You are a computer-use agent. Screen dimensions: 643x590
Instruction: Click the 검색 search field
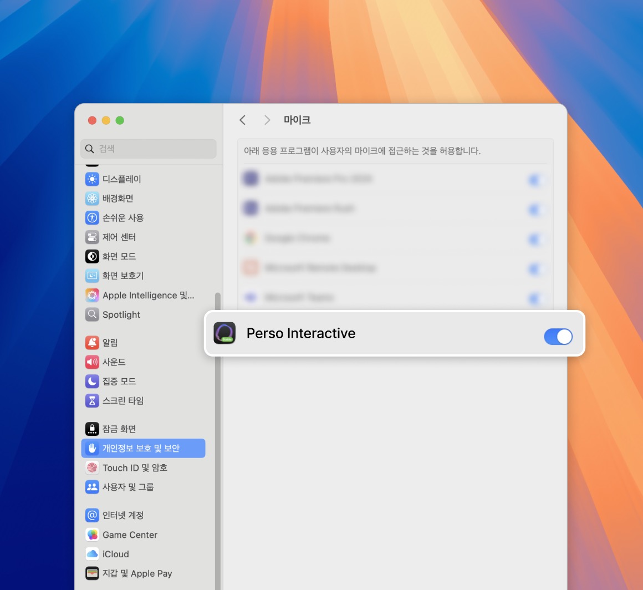pyautogui.click(x=149, y=149)
